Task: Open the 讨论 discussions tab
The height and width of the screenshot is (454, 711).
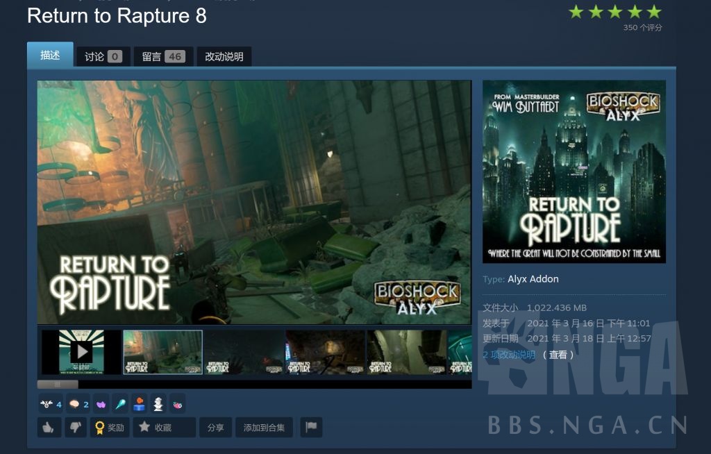Action: (x=103, y=57)
